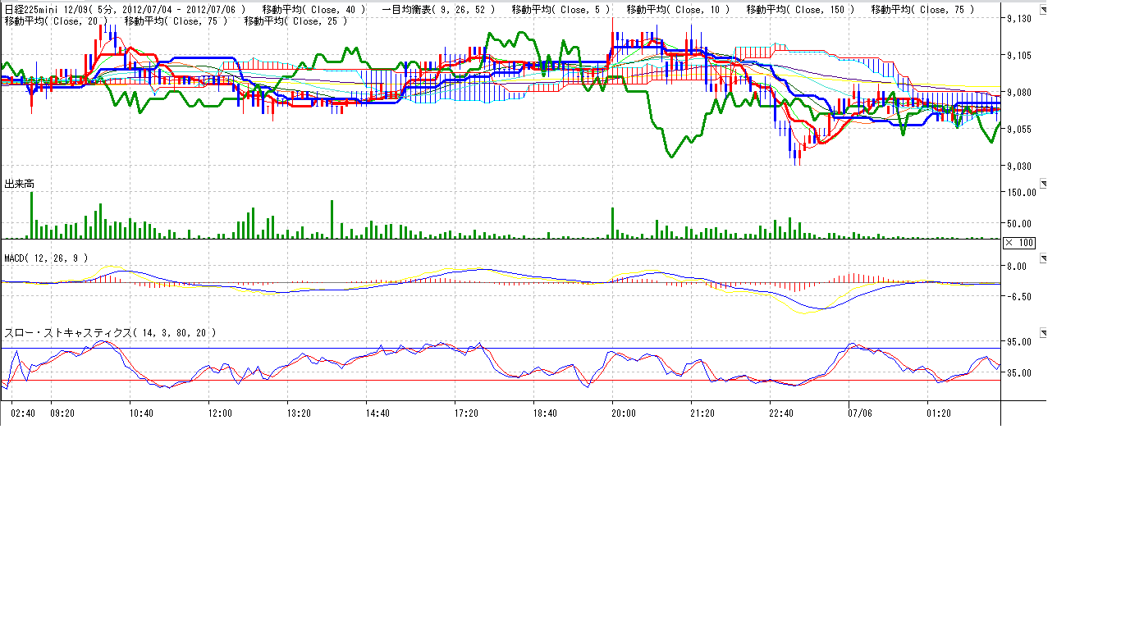Select the 移動平均(Close, 20) indicator label
This screenshot has width=1121, height=630.
tap(56, 21)
